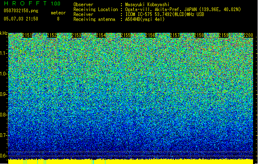Click the 0.9 kHz axis label
Image resolution: width=258 pixels, height=164 pixels.
coord(4,94)
